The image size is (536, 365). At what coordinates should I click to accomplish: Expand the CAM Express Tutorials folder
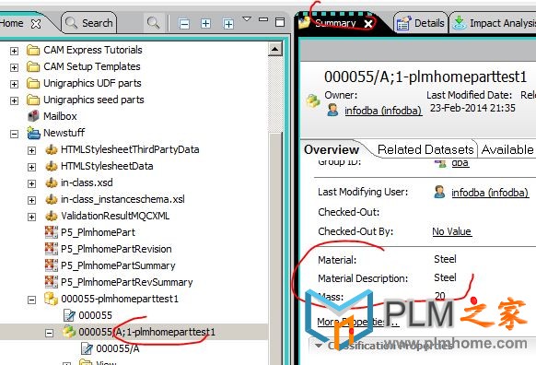(14, 51)
